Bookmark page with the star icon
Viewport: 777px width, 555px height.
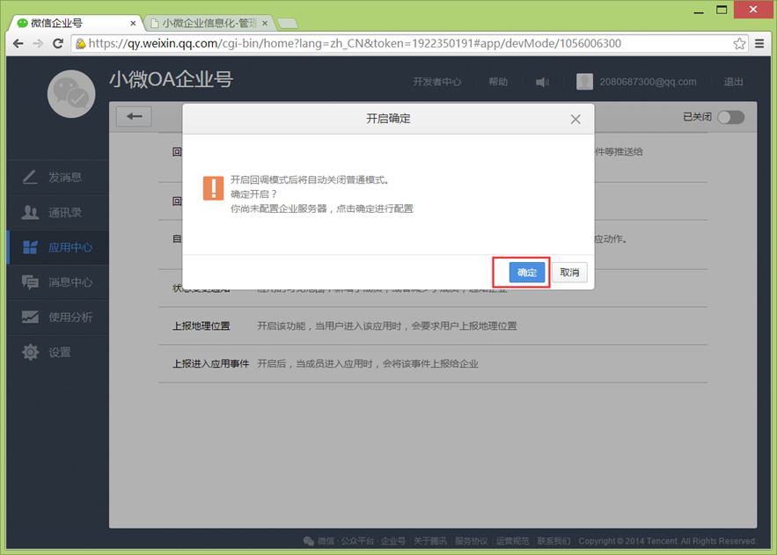[x=739, y=44]
